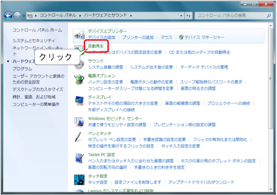Click アップデートドライバのダウンロード link
This screenshot has width=277, height=195.
pyautogui.click(x=201, y=182)
